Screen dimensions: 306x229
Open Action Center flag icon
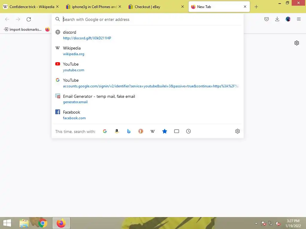click(264, 223)
